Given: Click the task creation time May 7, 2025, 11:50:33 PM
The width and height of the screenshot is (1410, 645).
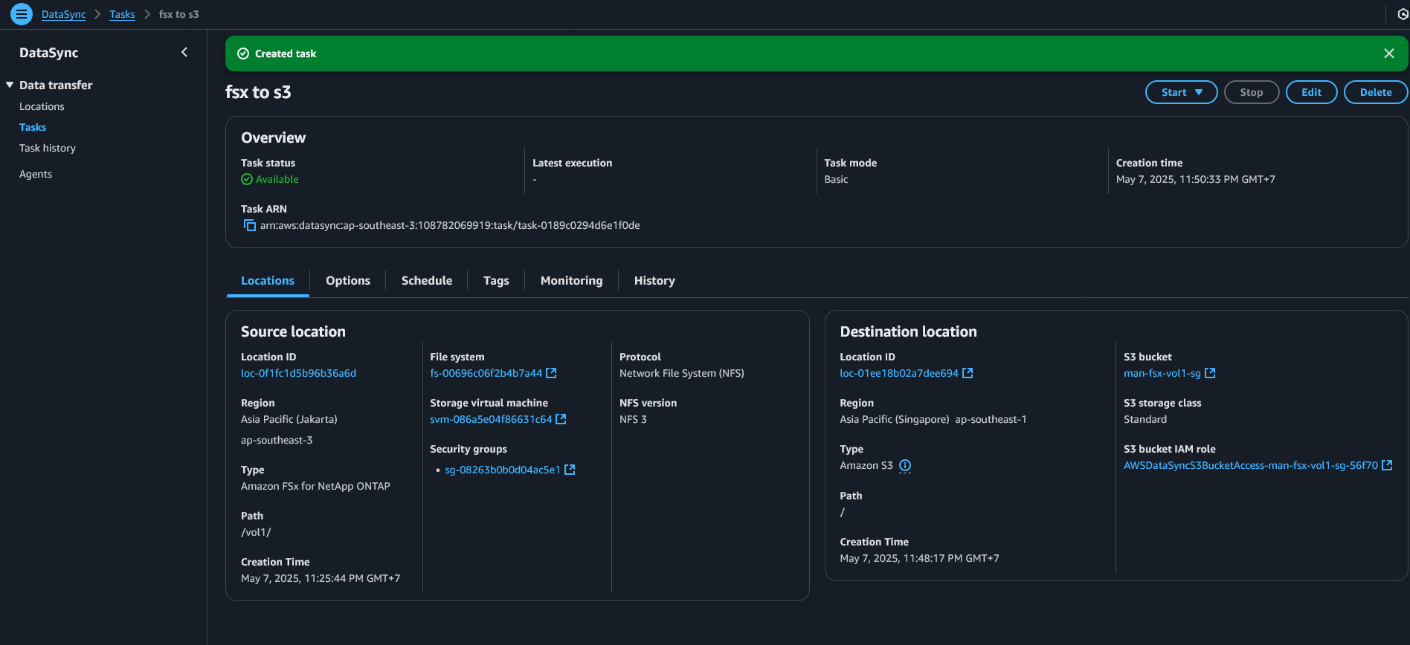Looking at the screenshot, I should (x=1195, y=179).
